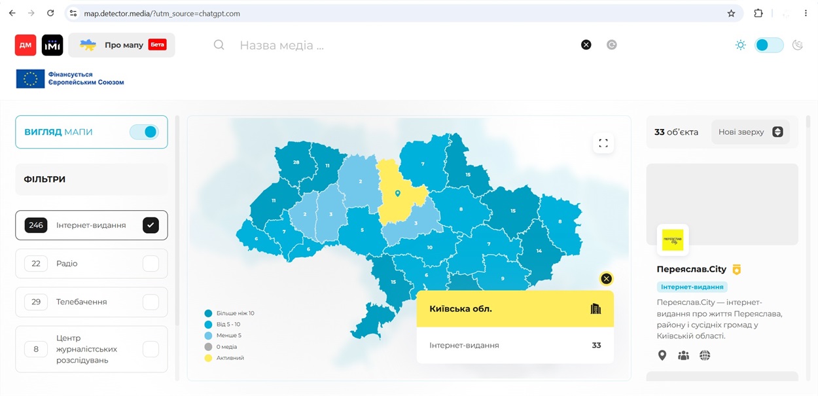Click '0 медіа' grey legend swatch
This screenshot has width=818, height=396.
[208, 347]
